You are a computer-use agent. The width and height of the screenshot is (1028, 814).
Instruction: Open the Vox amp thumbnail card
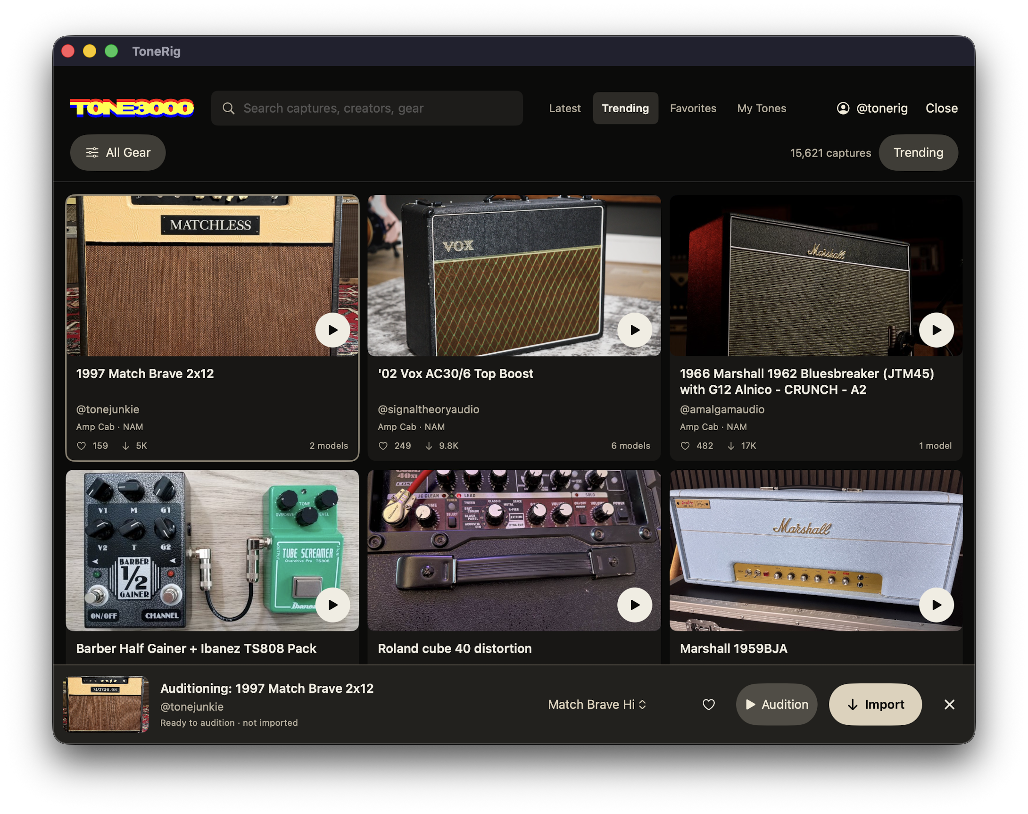click(x=514, y=275)
